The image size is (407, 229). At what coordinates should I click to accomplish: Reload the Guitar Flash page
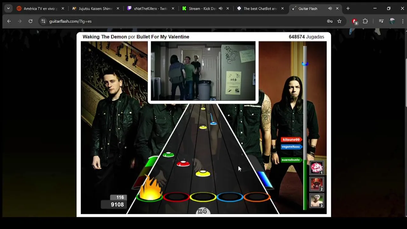pos(31,21)
